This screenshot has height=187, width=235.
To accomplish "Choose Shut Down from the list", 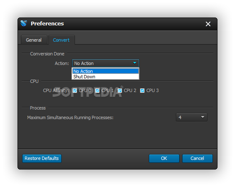I will (x=105, y=77).
